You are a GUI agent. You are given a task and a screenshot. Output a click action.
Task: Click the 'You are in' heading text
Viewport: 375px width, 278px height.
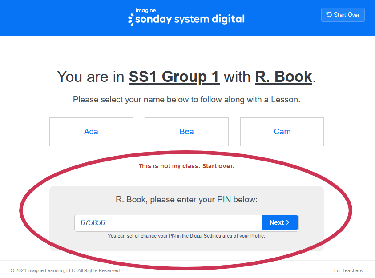(x=91, y=77)
